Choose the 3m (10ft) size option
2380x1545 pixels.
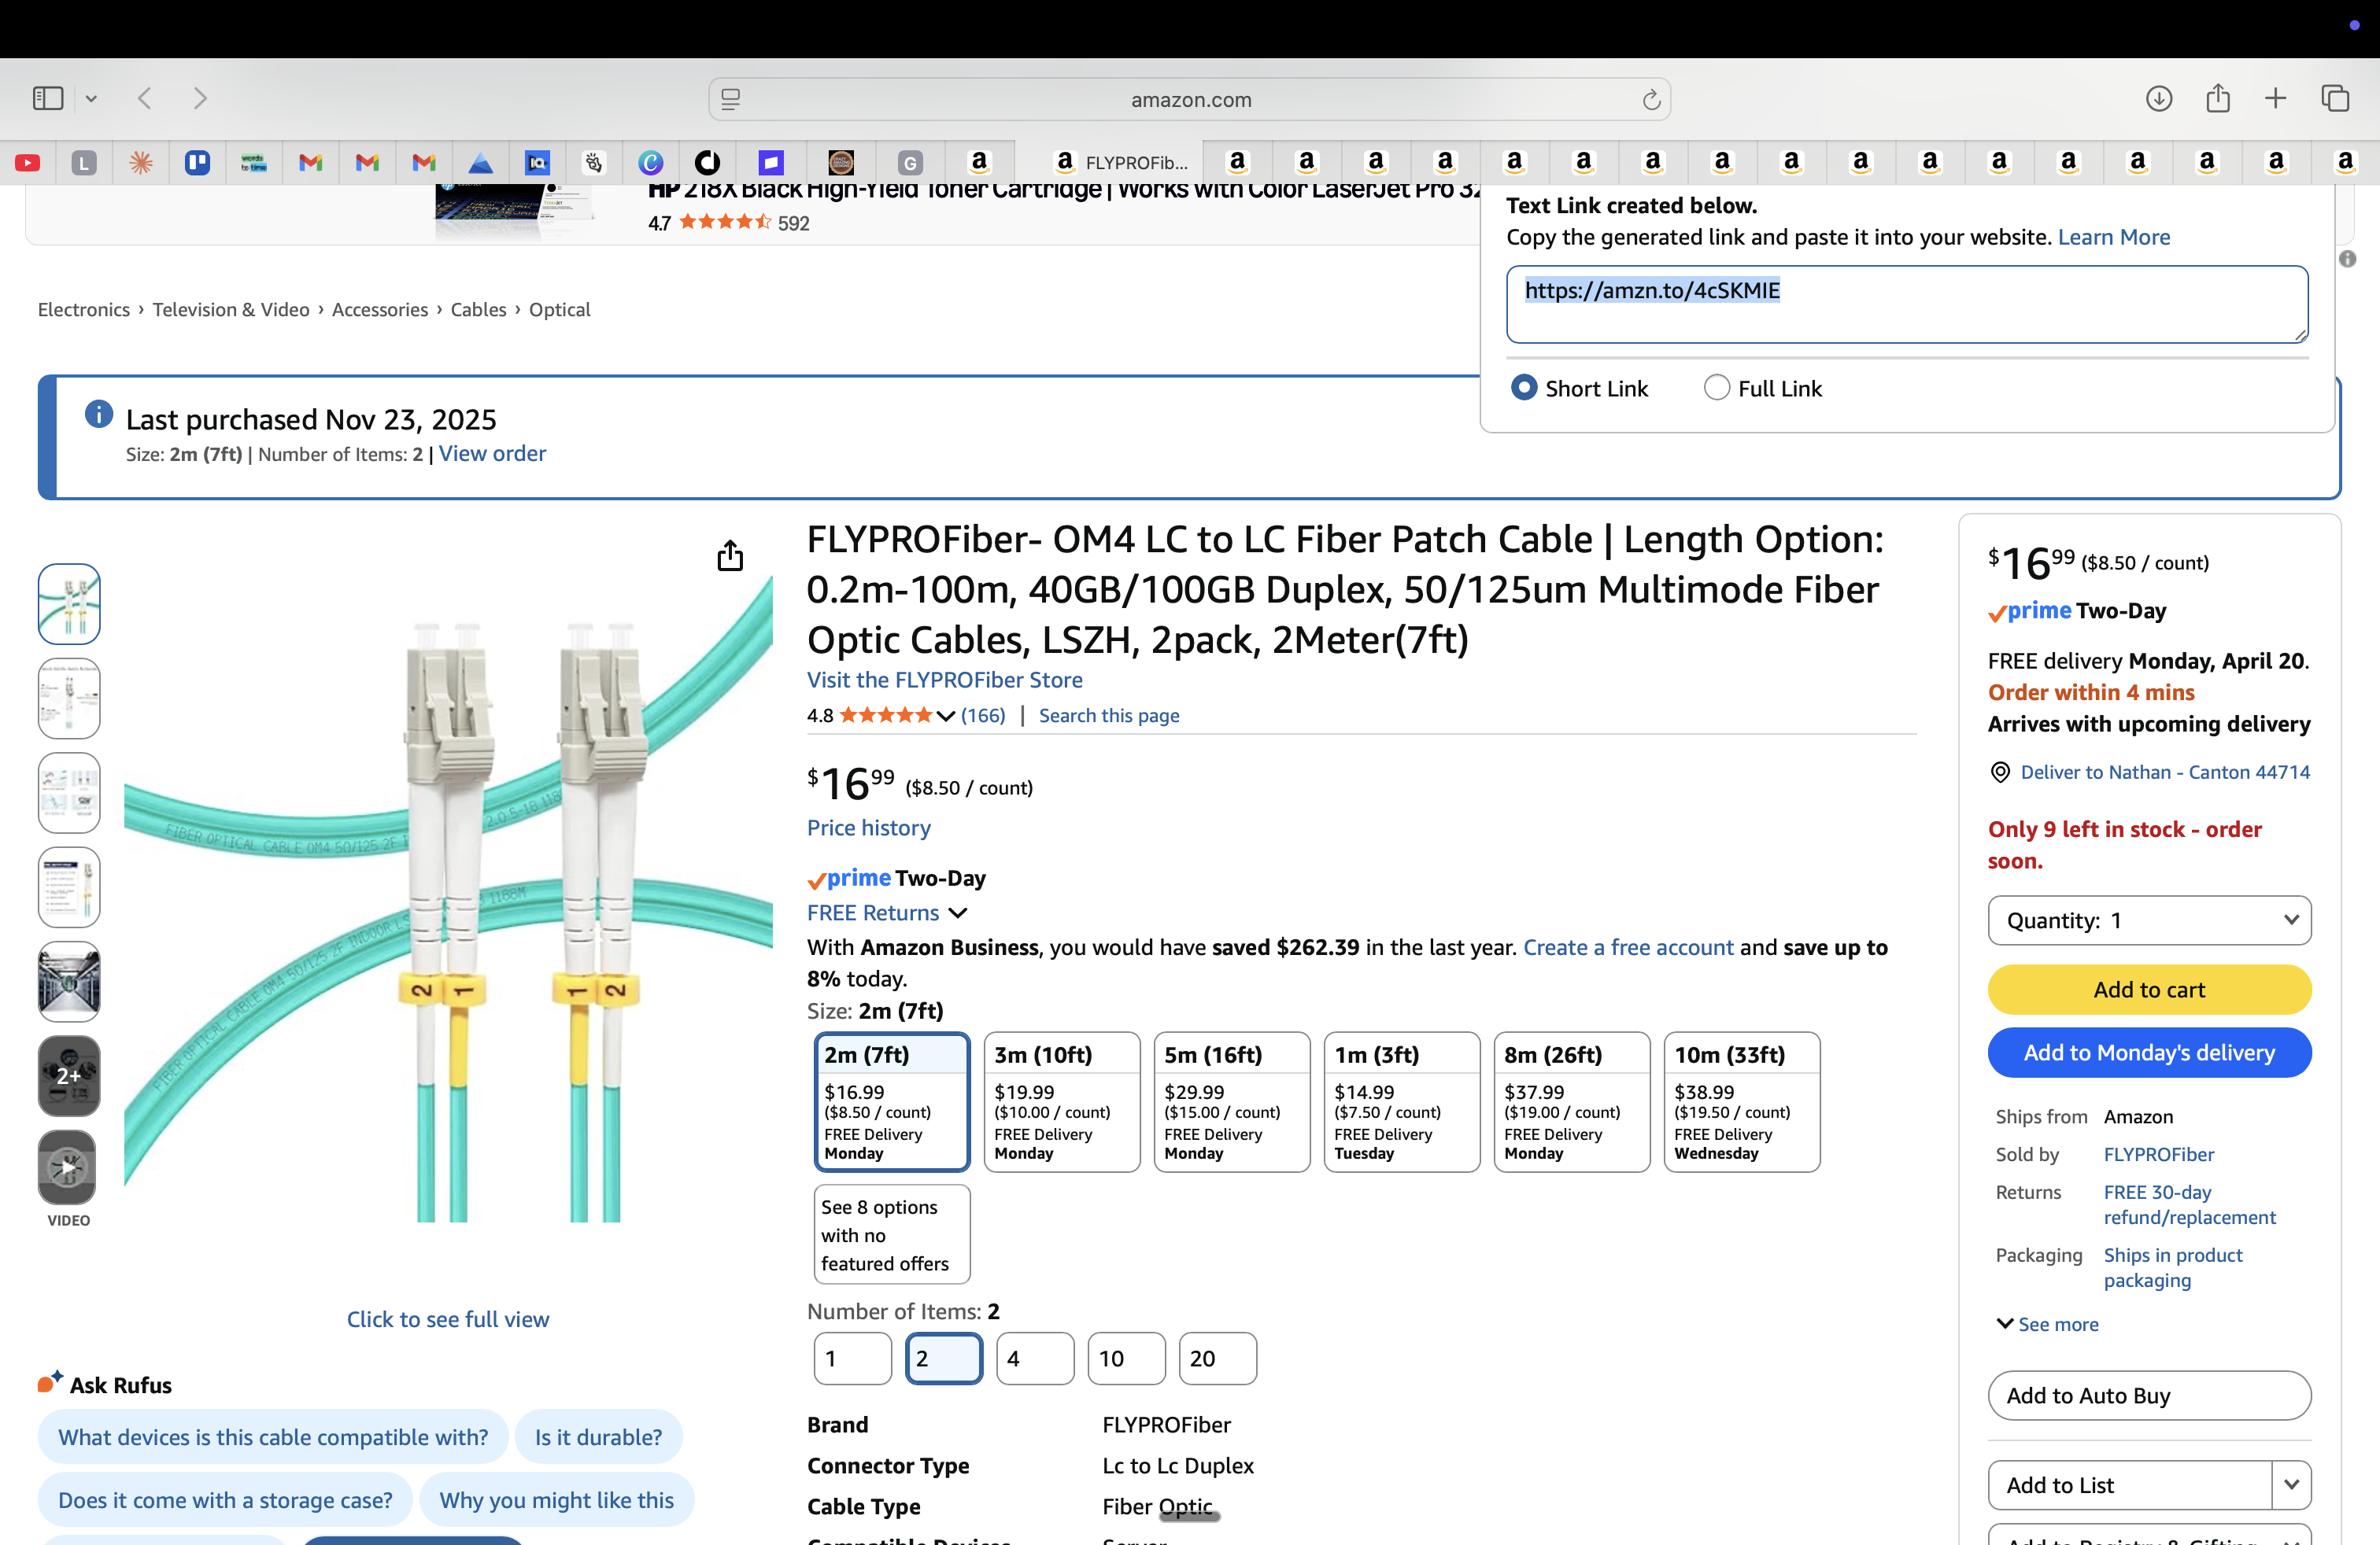[x=1062, y=1101]
